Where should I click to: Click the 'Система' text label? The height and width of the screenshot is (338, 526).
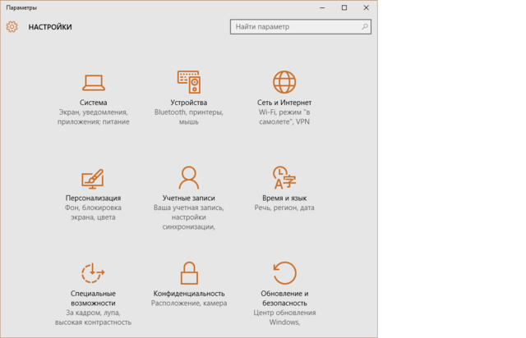click(93, 103)
